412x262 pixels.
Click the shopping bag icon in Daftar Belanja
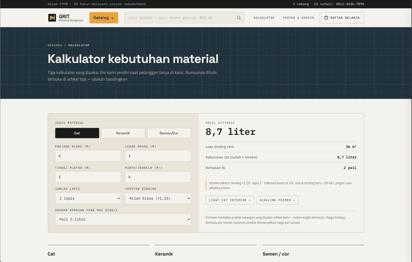[x=326, y=18]
